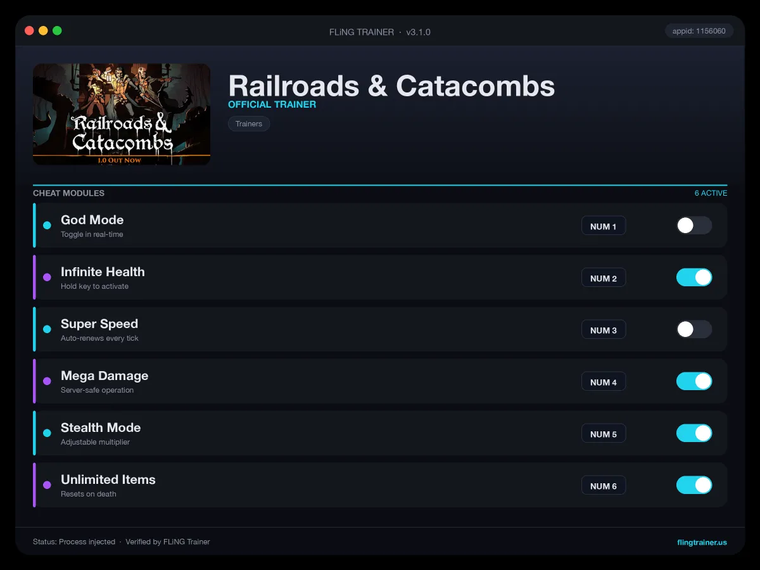Select the Super Speed title text
The image size is (760, 570).
[99, 324]
